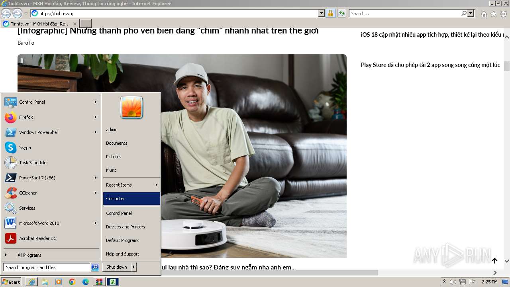
Task: Open Excel taskbar icon
Action: tap(113, 282)
